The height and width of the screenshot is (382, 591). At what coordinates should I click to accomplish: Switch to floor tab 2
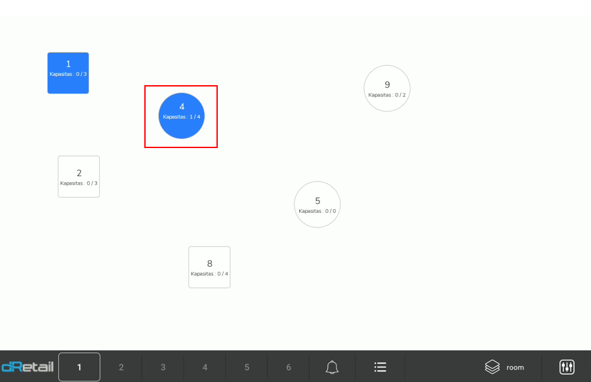(121, 367)
